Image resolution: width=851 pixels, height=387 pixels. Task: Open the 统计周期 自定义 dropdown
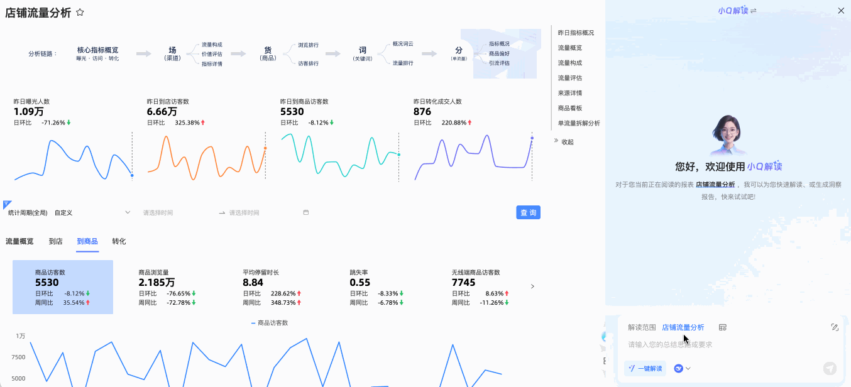point(92,213)
